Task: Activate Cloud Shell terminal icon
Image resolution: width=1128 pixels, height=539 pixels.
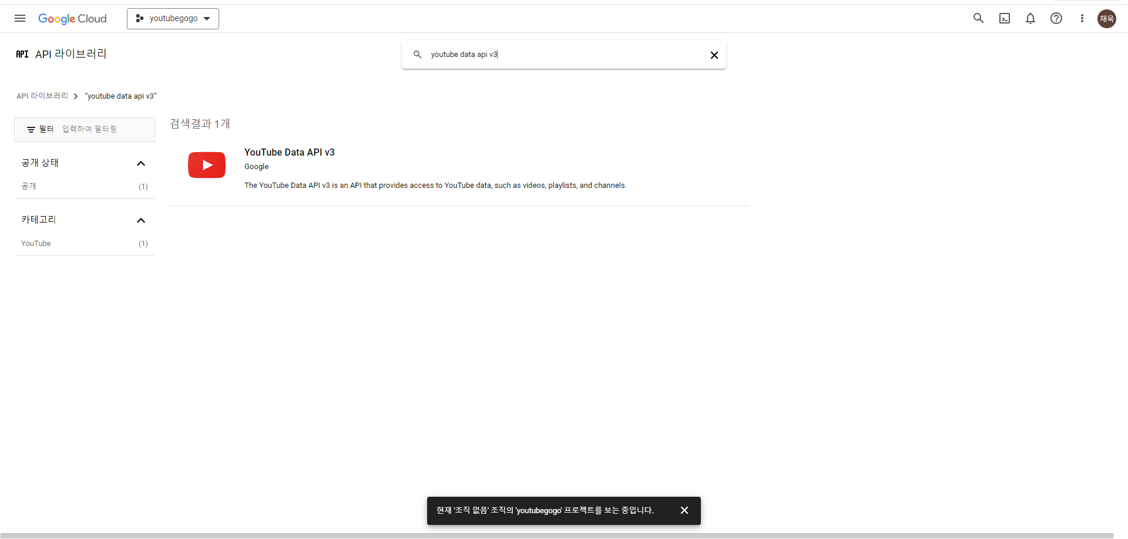Action: (1005, 18)
